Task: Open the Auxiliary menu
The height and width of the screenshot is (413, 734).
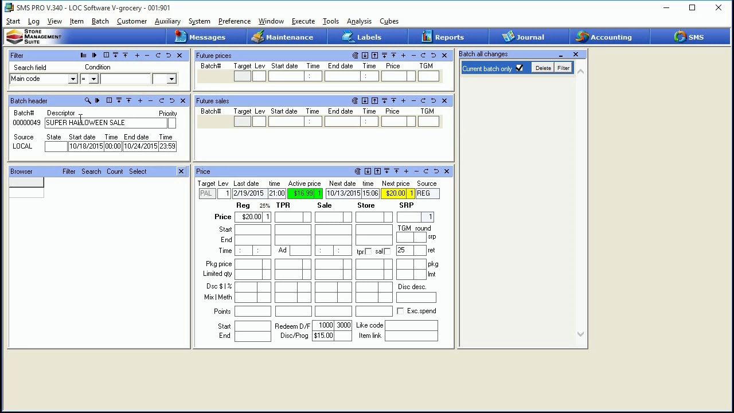Action: point(167,21)
